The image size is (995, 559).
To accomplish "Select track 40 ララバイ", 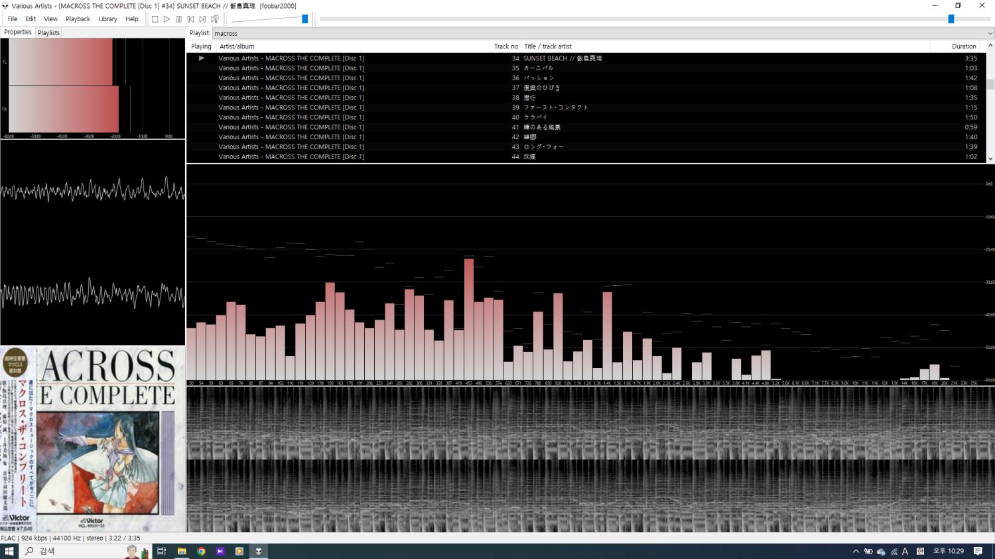I will (x=586, y=117).
